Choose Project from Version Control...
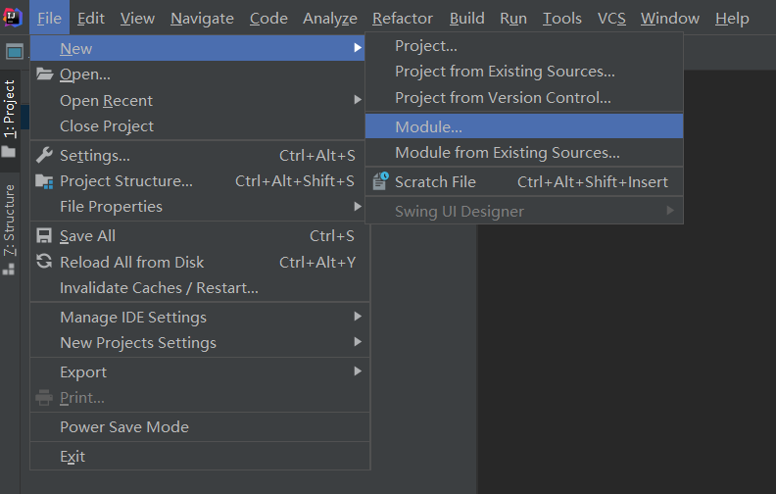Viewport: 776px width, 494px height. (503, 98)
